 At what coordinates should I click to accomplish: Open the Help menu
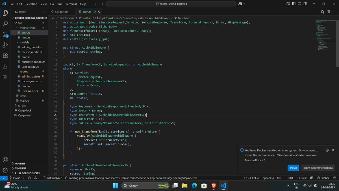83,4
